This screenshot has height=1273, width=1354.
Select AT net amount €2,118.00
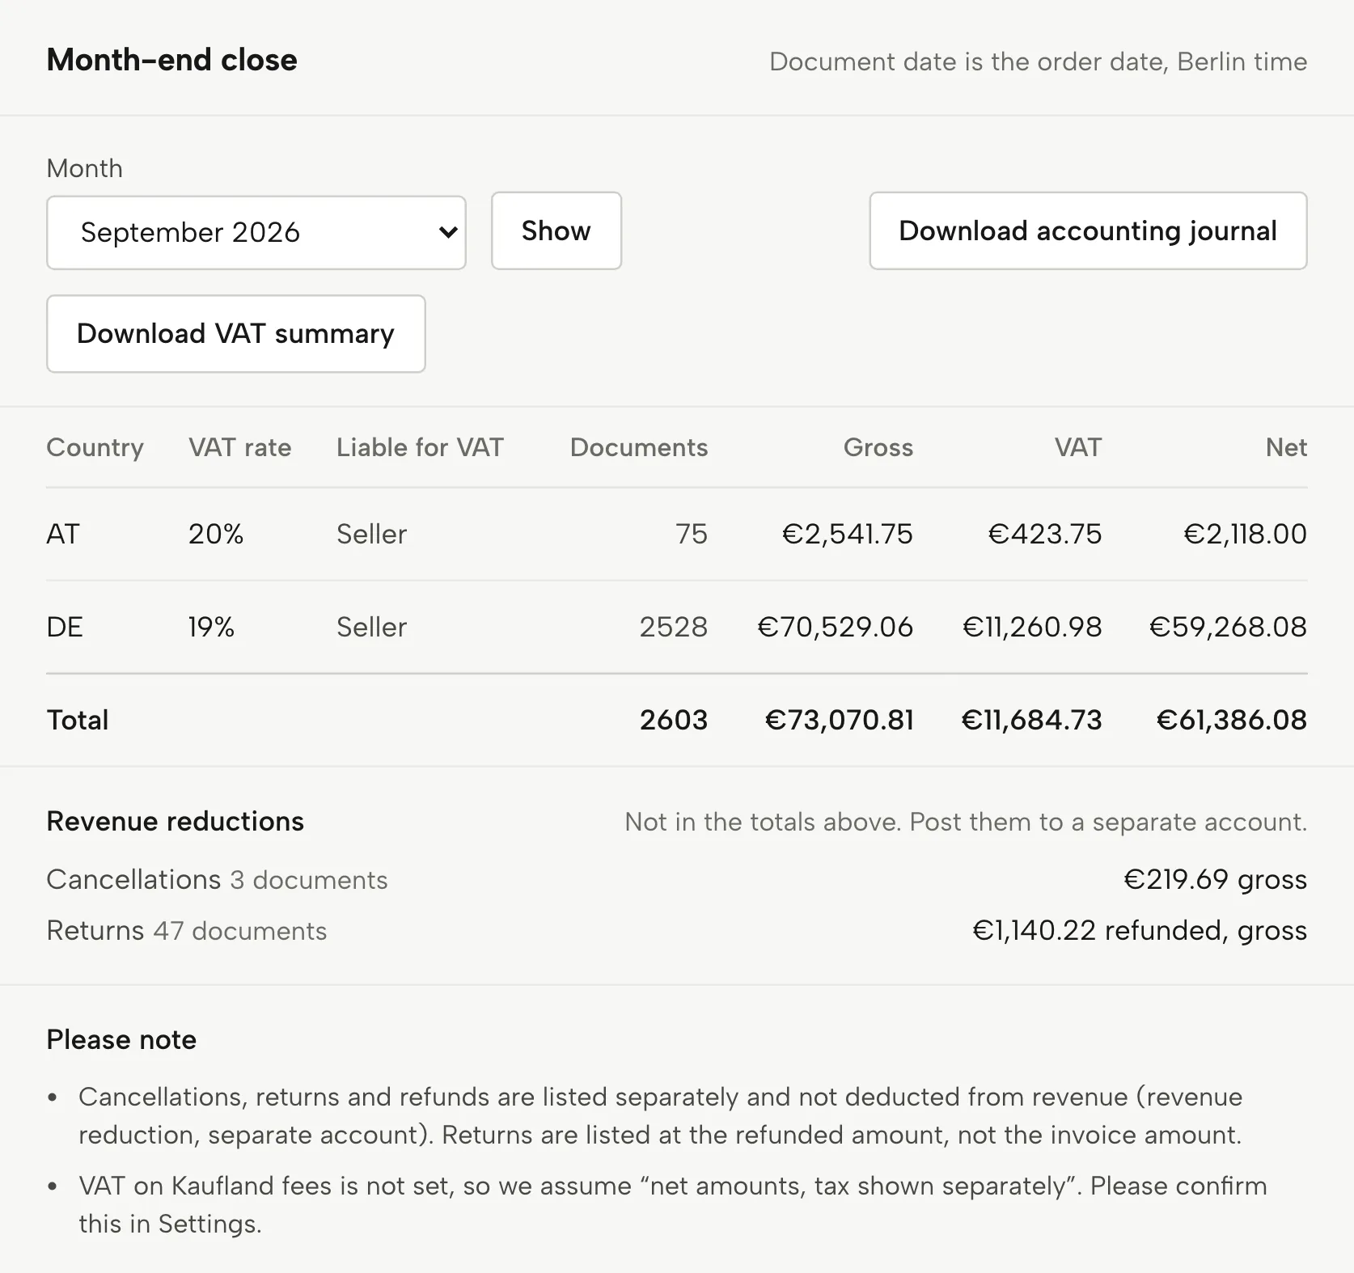[1246, 534]
